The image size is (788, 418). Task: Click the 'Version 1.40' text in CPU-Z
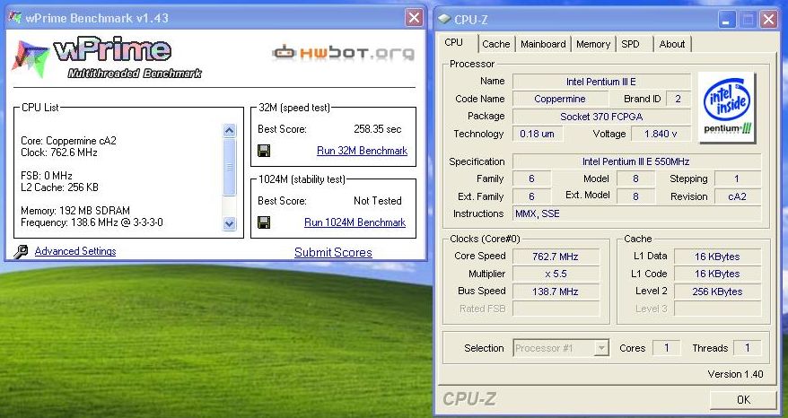[x=735, y=374]
